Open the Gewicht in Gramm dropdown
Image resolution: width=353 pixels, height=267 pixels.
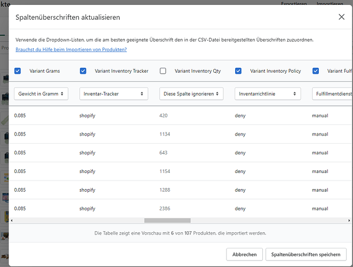[42, 93]
